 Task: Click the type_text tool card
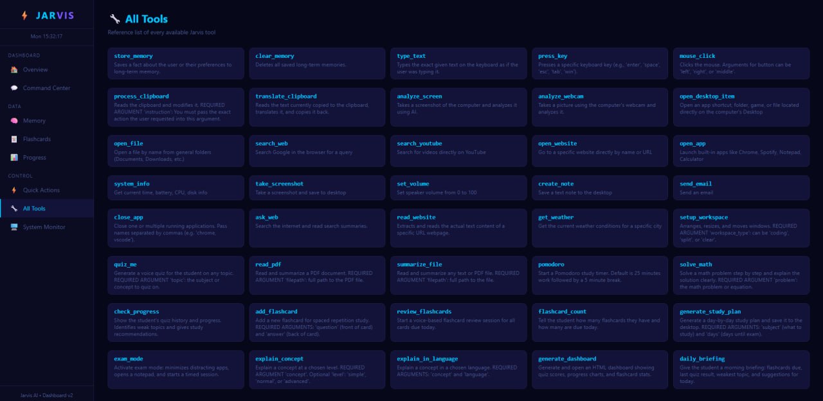point(458,64)
